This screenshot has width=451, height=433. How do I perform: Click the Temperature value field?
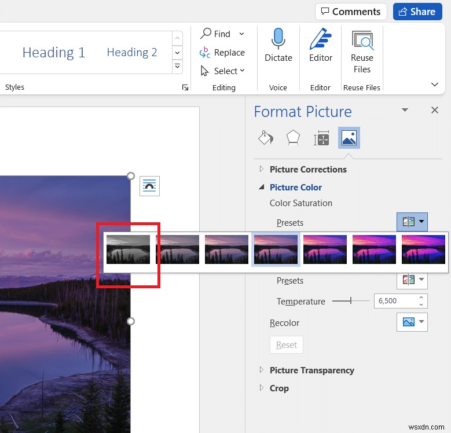pyautogui.click(x=395, y=301)
